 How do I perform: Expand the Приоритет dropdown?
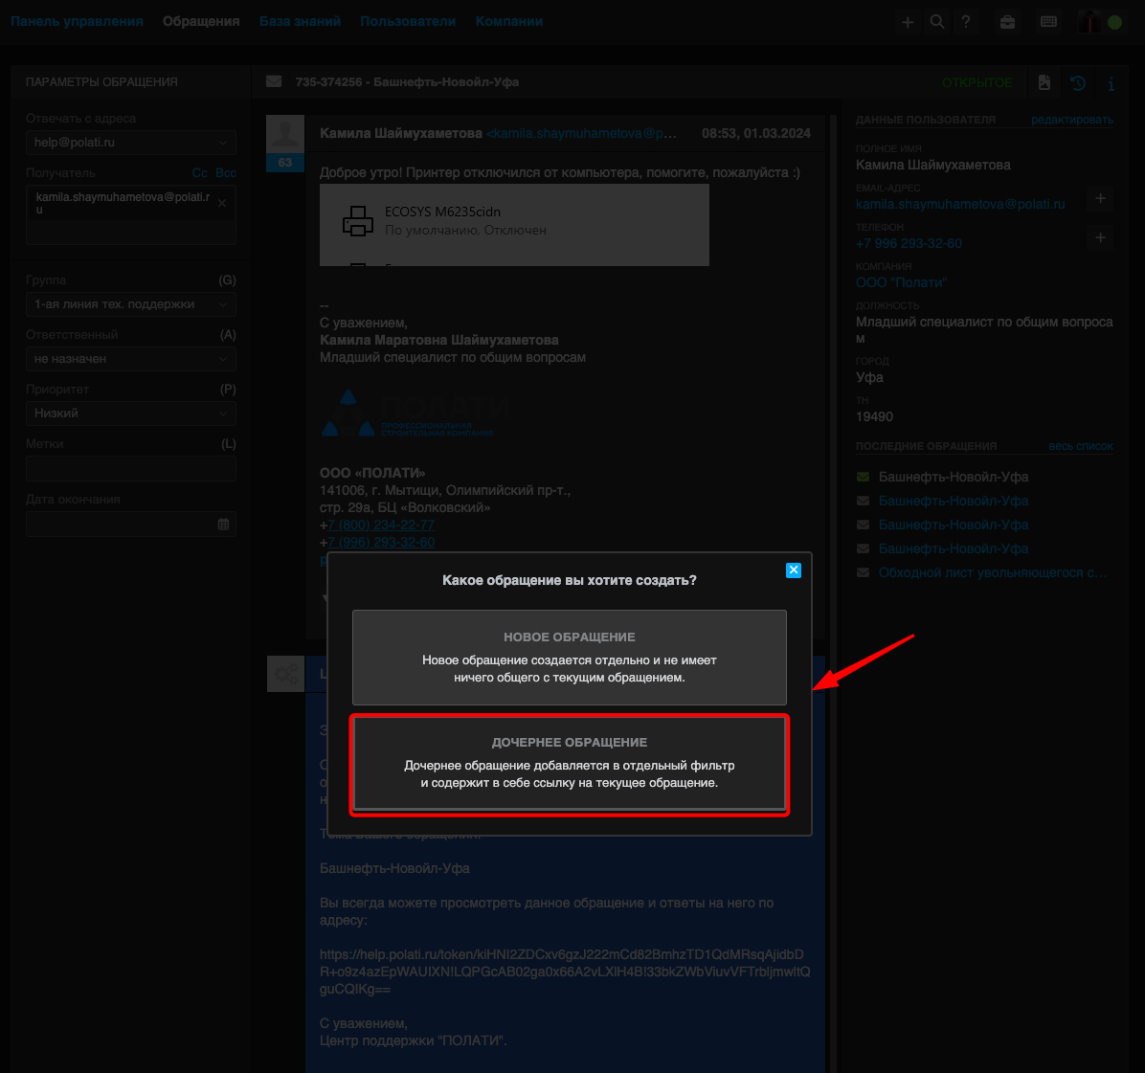pos(131,414)
